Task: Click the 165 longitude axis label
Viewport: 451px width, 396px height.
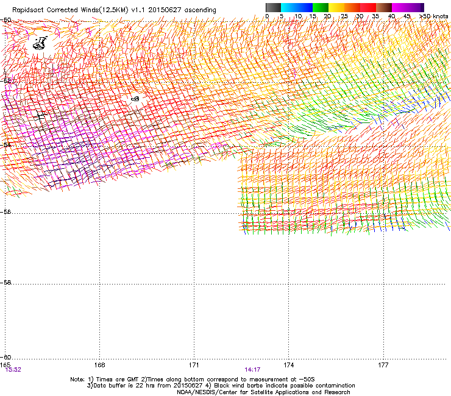Action: [x=5, y=365]
